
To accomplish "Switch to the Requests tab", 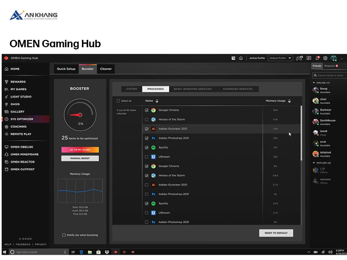I will coord(331,66).
